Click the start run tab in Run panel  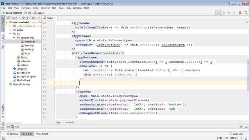[x=15, y=127]
